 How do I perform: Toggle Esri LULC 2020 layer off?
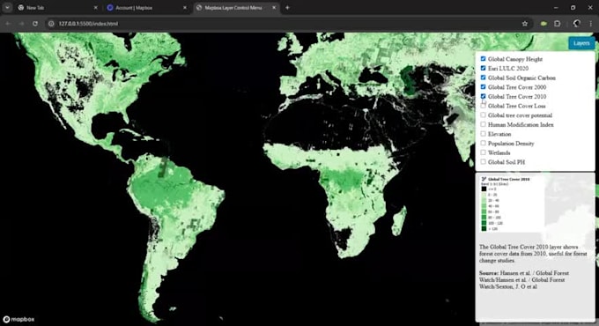[484, 68]
